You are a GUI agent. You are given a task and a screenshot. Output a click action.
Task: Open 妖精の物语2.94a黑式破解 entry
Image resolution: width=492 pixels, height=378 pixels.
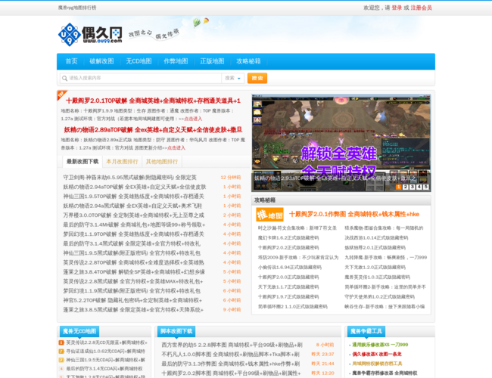click(x=132, y=206)
